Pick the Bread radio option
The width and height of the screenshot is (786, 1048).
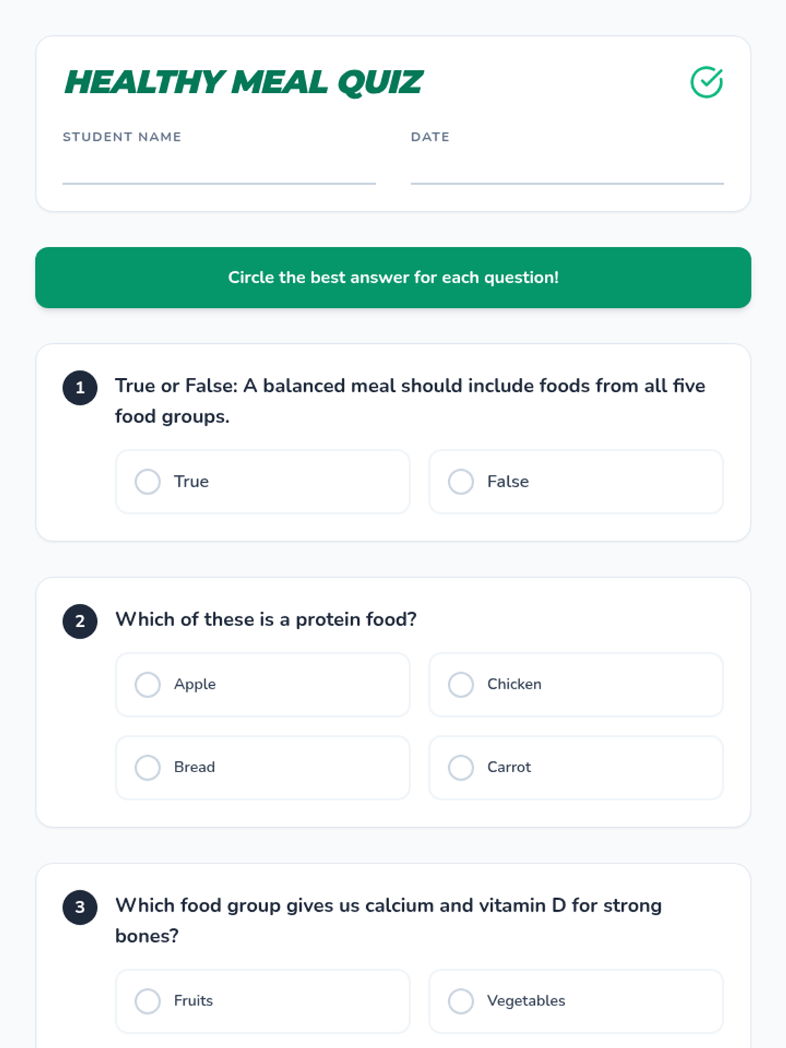pos(148,768)
